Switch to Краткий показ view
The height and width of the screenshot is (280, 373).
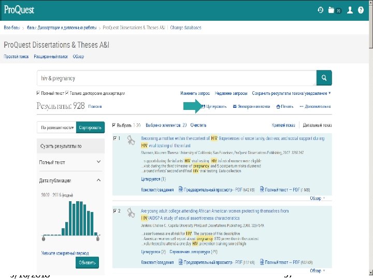coord(283,125)
